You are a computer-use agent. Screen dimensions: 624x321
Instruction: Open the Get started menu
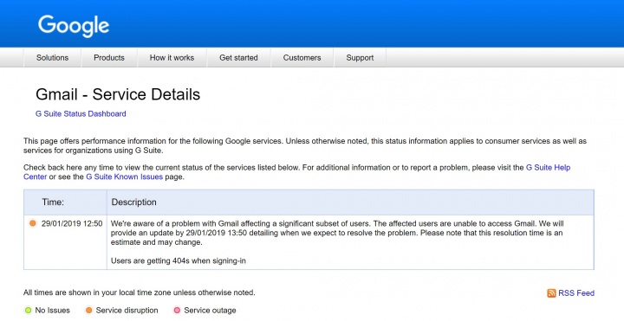[239, 58]
